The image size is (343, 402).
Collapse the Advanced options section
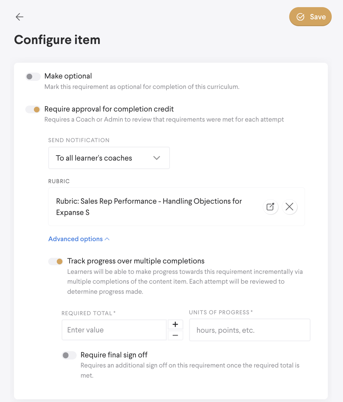pos(75,239)
